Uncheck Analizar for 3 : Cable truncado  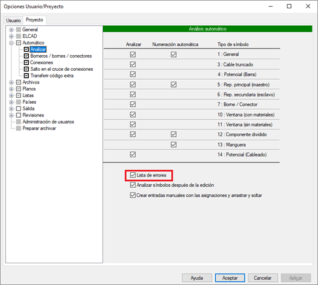click(x=133, y=65)
